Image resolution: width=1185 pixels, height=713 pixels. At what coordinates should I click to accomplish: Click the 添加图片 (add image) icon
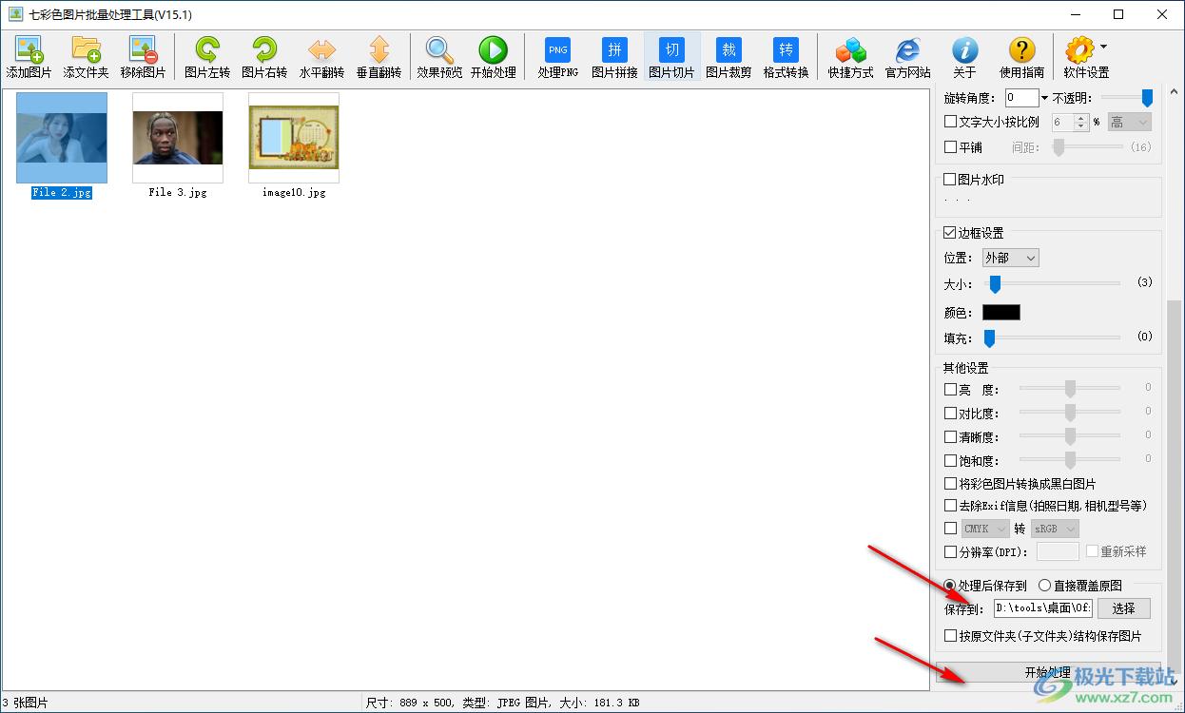(x=29, y=51)
